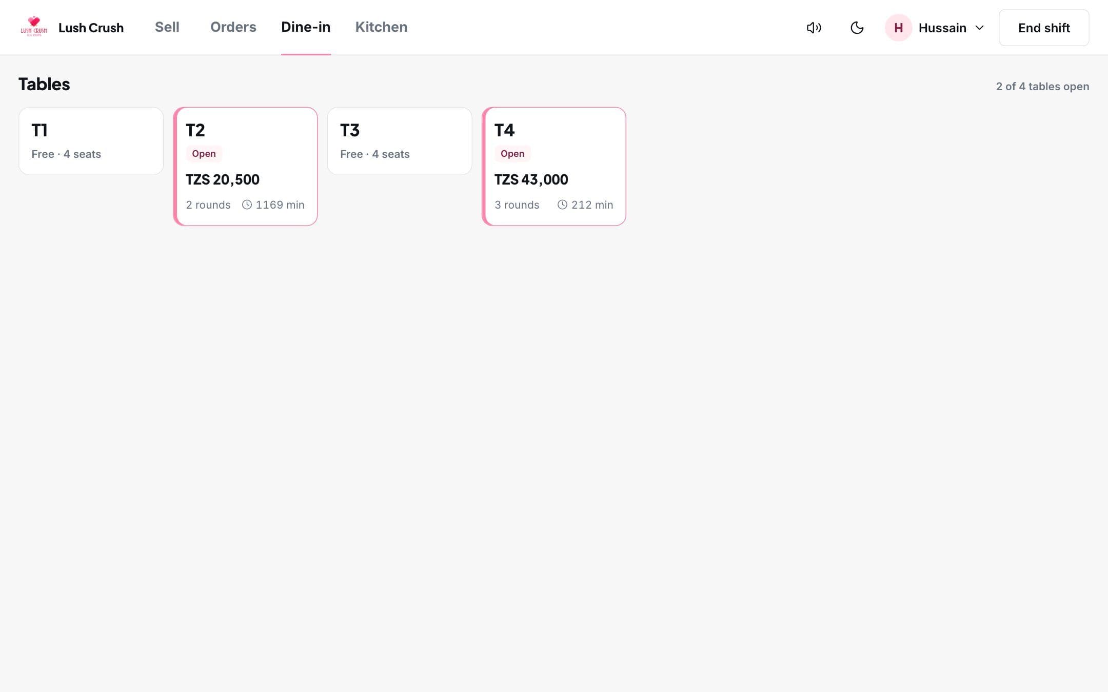Expand the Hussain user dropdown chevron
This screenshot has height=692, width=1108.
click(979, 28)
